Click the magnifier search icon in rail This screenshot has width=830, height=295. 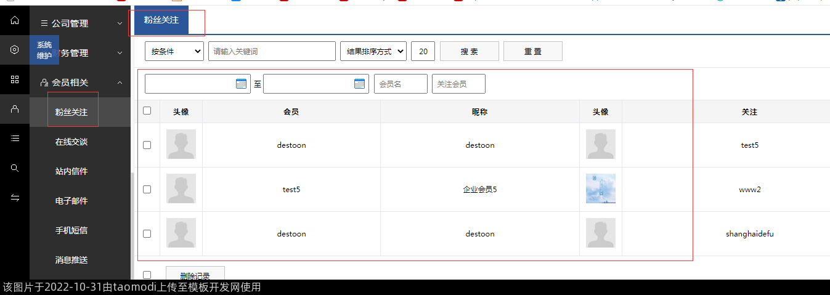coord(15,168)
